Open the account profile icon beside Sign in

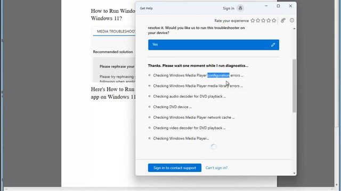click(240, 8)
